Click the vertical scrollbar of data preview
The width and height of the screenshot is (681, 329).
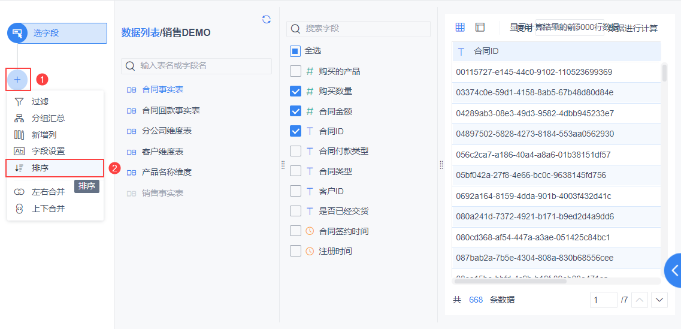click(x=664, y=73)
